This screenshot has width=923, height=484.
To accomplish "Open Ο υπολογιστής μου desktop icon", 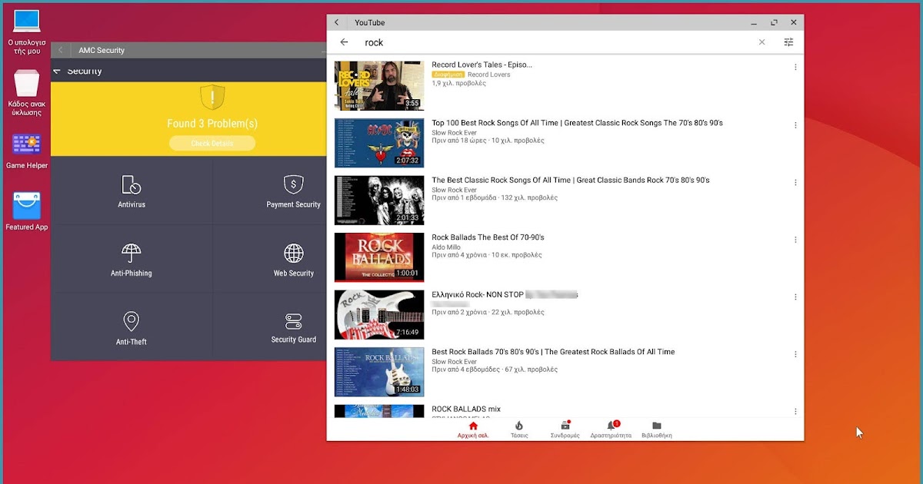I will coord(27,33).
